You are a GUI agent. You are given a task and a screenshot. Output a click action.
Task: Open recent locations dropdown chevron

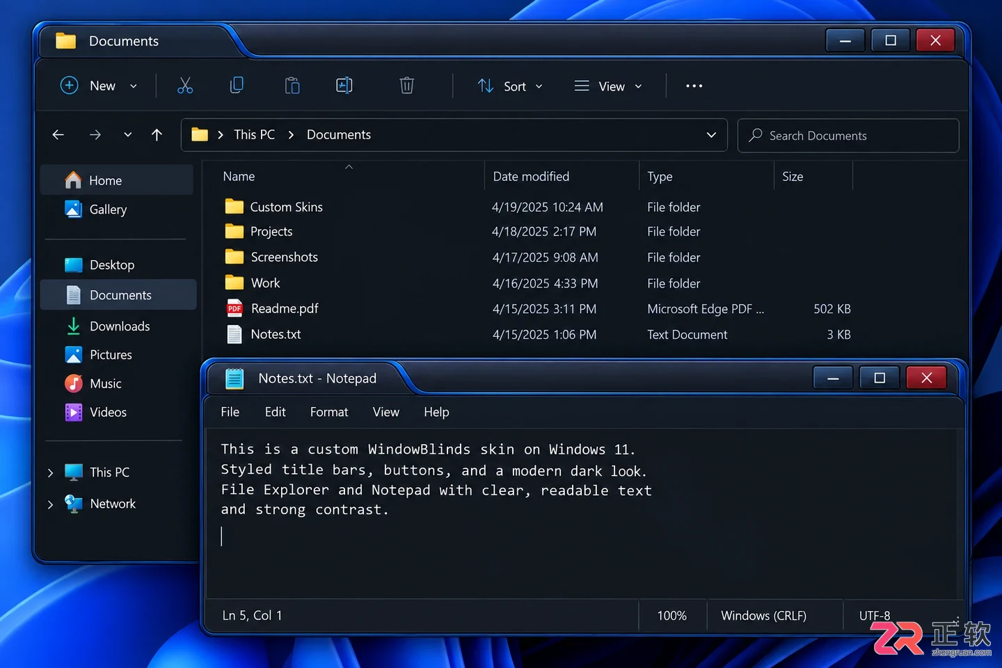pos(127,135)
